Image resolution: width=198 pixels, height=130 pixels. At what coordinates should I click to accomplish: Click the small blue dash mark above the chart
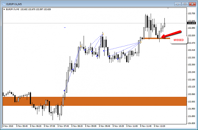click(65, 27)
